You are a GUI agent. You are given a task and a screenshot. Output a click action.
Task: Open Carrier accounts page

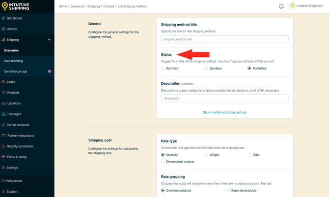point(18,125)
